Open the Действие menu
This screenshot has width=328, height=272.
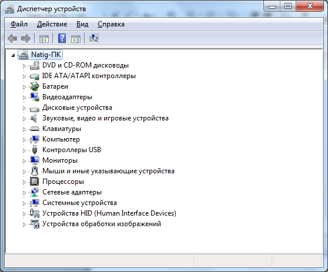coord(52,24)
